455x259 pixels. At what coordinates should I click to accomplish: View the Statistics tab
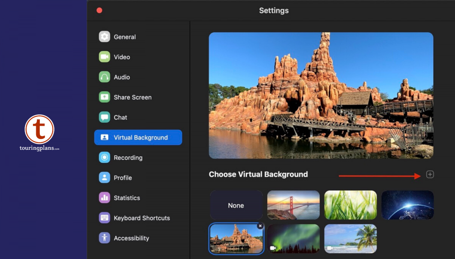(x=138, y=198)
